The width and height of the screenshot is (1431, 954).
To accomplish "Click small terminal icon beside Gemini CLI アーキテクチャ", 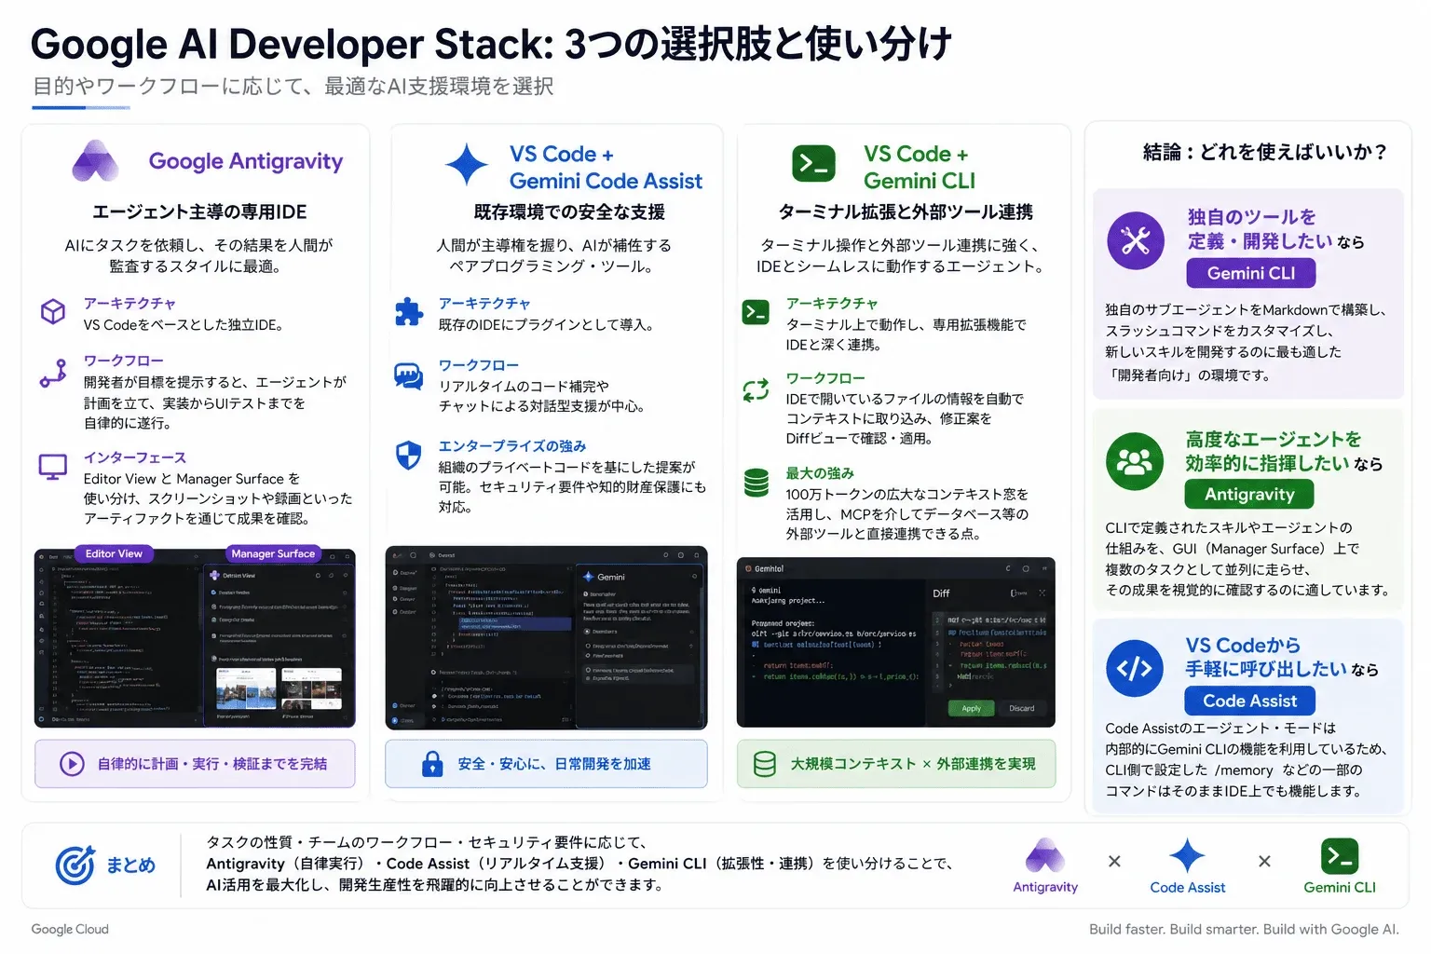I will pos(756,312).
